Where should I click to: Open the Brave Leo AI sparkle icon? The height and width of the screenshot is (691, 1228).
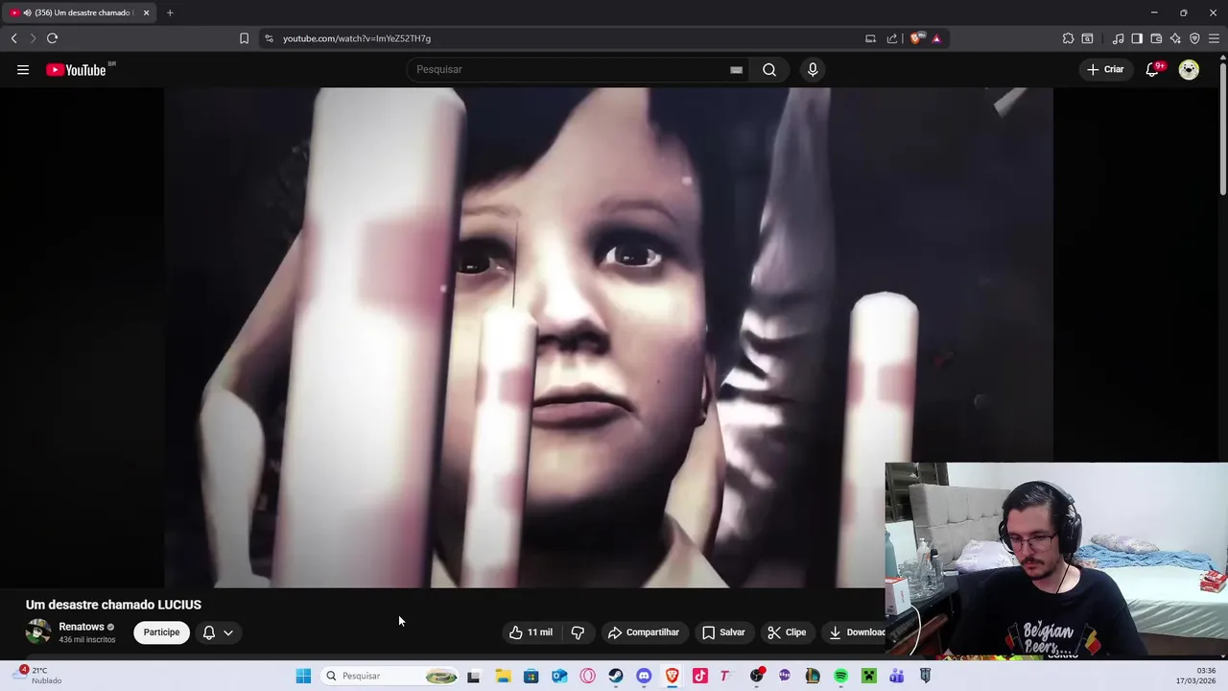pyautogui.click(x=1175, y=38)
